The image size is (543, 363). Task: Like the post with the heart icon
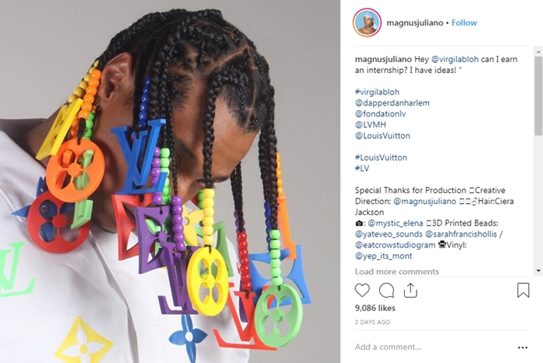362,290
